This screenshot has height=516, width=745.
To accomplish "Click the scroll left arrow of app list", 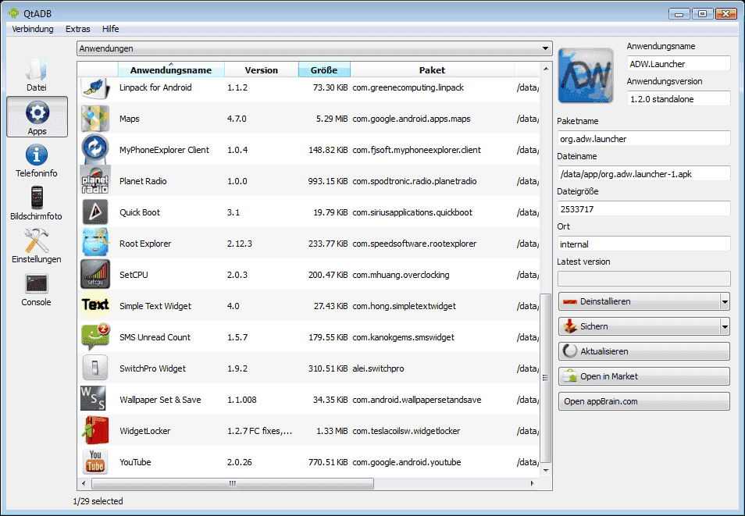I will tap(84, 484).
